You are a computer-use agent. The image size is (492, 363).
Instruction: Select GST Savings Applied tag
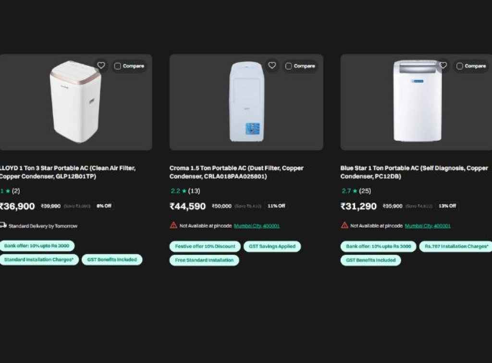pyautogui.click(x=272, y=246)
